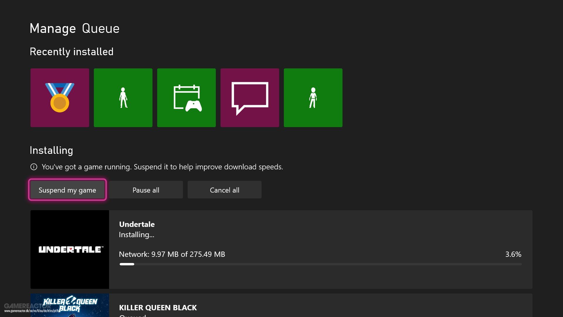Image resolution: width=563 pixels, height=317 pixels.
Task: Click the Manage Queue heading
Action: pos(74,28)
